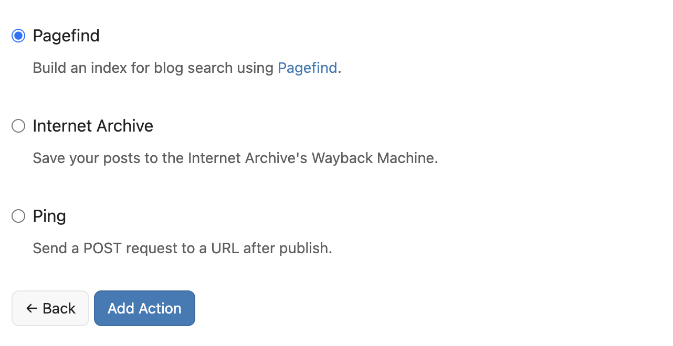Choose the Internet Archive radio option
This screenshot has width=673, height=346.
(x=18, y=126)
